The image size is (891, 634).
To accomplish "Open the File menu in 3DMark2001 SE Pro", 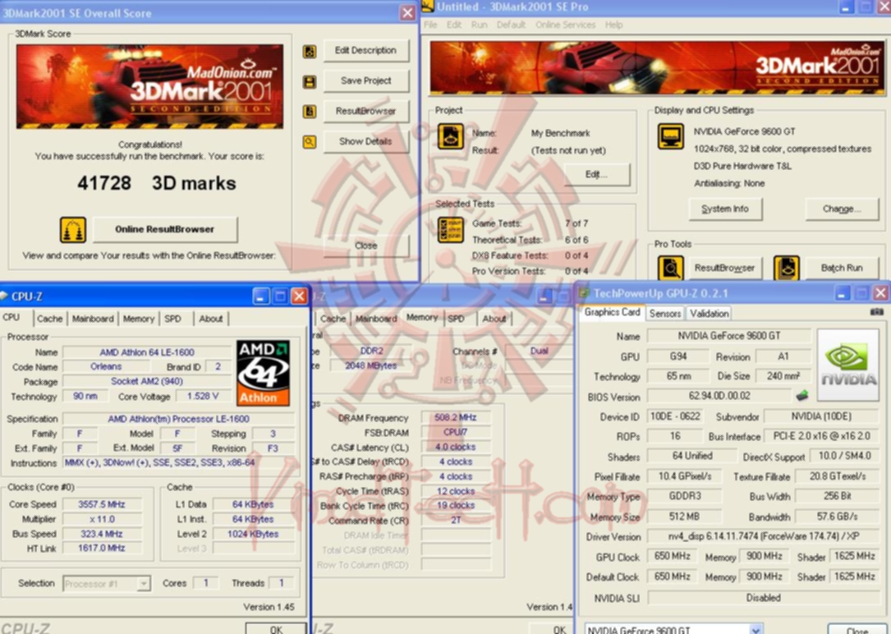I will tap(430, 25).
